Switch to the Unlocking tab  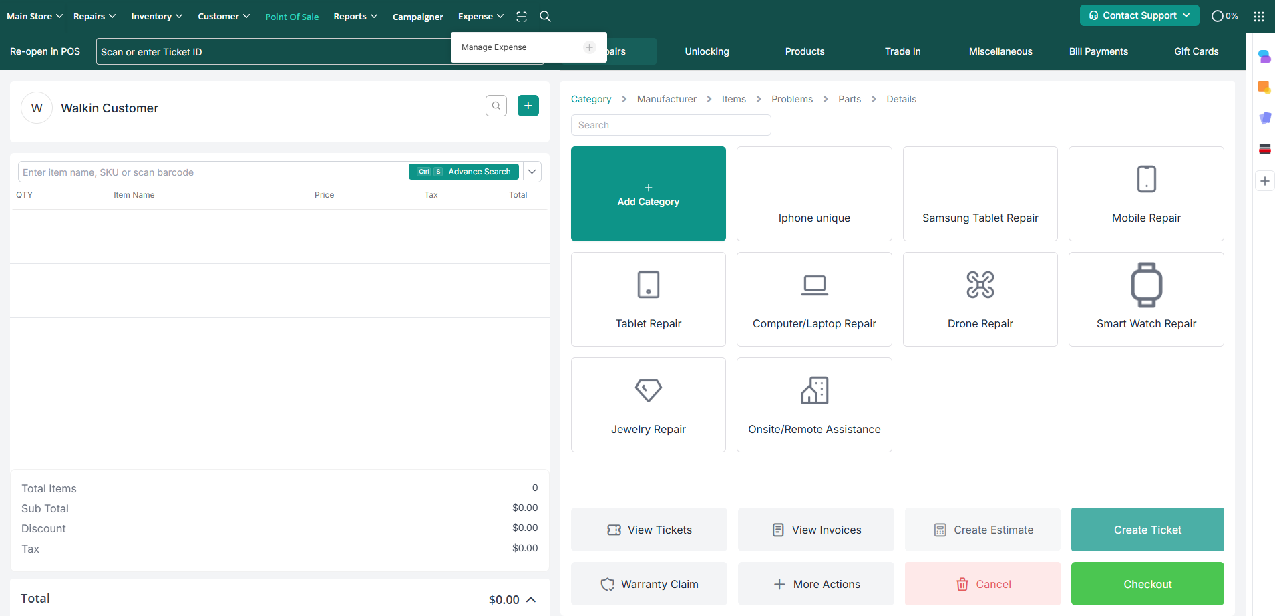point(707,51)
